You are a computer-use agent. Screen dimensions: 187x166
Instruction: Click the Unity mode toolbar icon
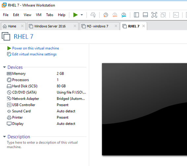point(163,15)
